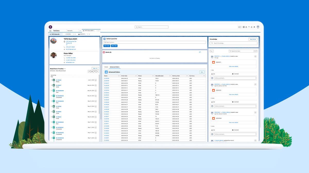Open the Order Date column dropdown

pos(135,76)
